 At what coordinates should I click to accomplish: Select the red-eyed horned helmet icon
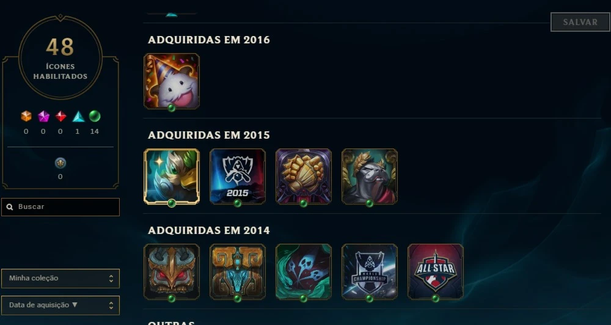pos(172,272)
